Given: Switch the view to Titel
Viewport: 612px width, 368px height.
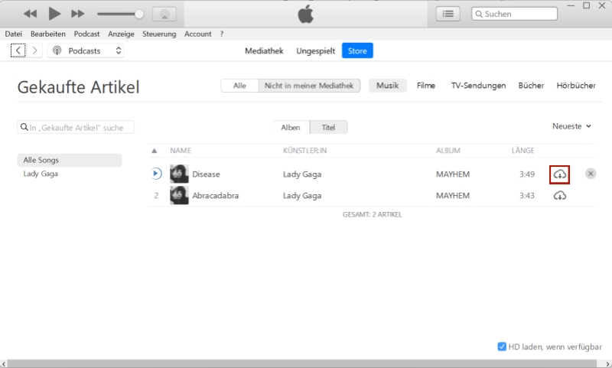Looking at the screenshot, I should click(x=328, y=127).
